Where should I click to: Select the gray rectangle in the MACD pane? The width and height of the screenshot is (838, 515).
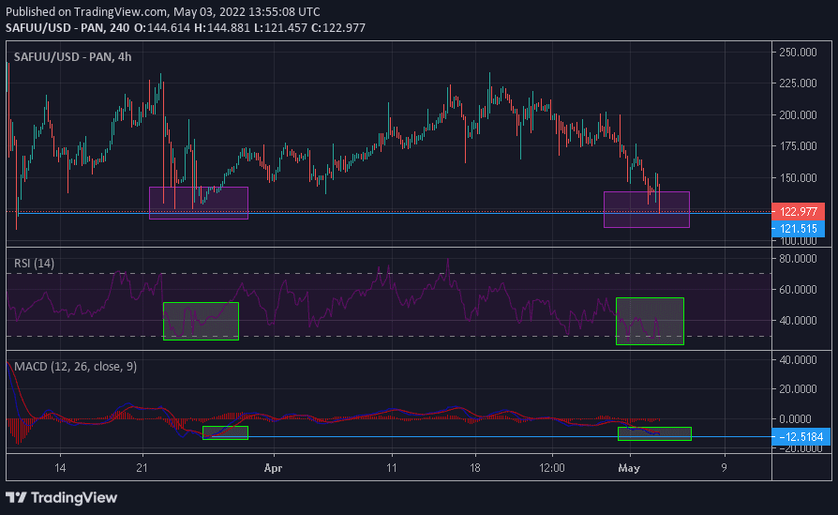(x=654, y=433)
